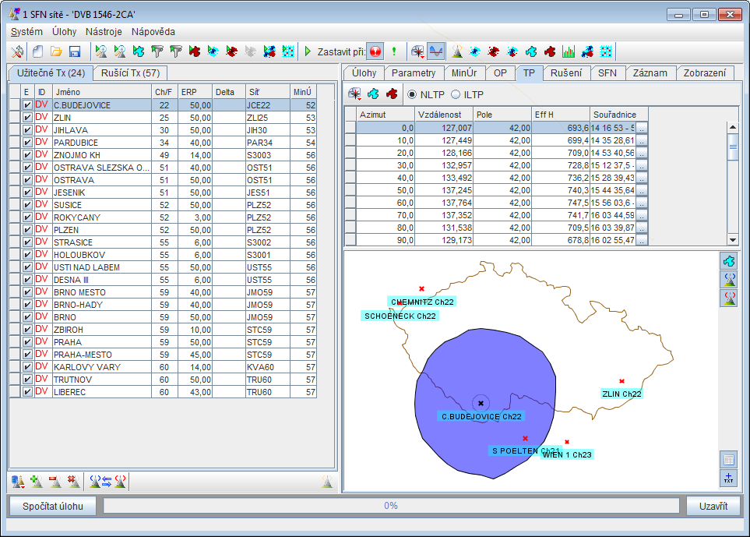Click the azimuth table scrollbar down arrow
Viewport: 750px width, 537px height.
732,240
